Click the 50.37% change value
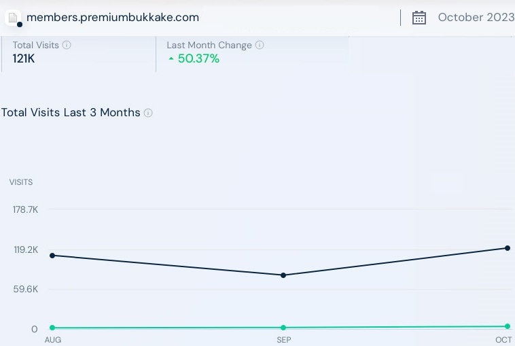Viewport: 515px width, 346px height. pyautogui.click(x=198, y=59)
